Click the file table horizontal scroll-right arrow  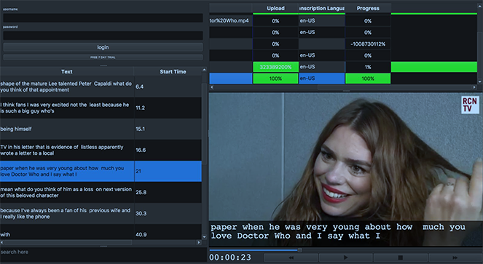tap(475, 87)
